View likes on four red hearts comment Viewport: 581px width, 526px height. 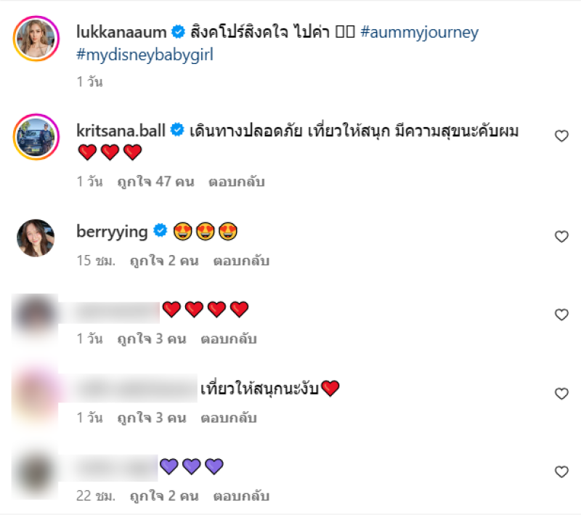pyautogui.click(x=152, y=339)
